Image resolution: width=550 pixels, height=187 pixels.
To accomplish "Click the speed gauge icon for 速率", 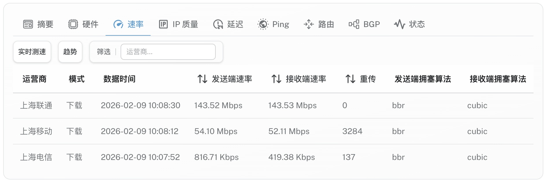I will [x=118, y=24].
